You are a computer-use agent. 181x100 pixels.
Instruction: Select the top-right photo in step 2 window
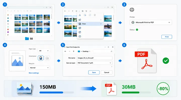(x=108, y=18)
